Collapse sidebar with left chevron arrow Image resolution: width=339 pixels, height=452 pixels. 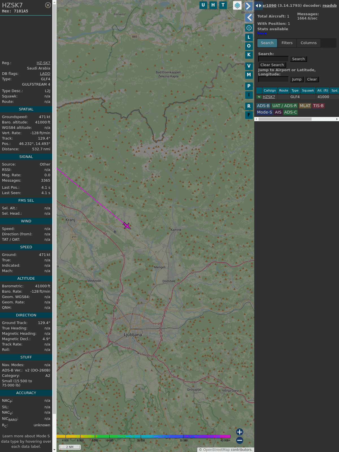pyautogui.click(x=249, y=18)
